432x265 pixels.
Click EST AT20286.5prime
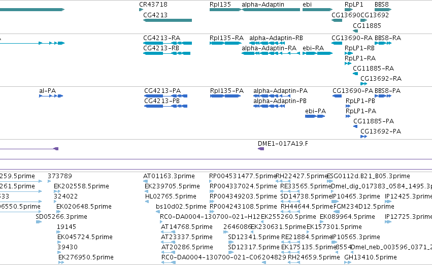click(x=187, y=247)
